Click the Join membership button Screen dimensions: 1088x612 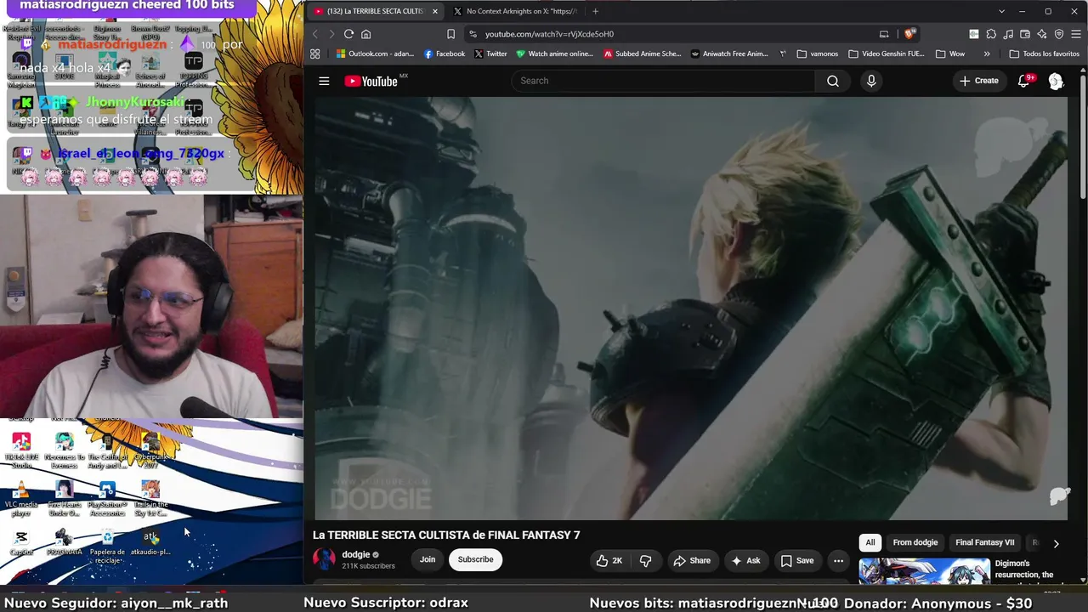pos(428,559)
